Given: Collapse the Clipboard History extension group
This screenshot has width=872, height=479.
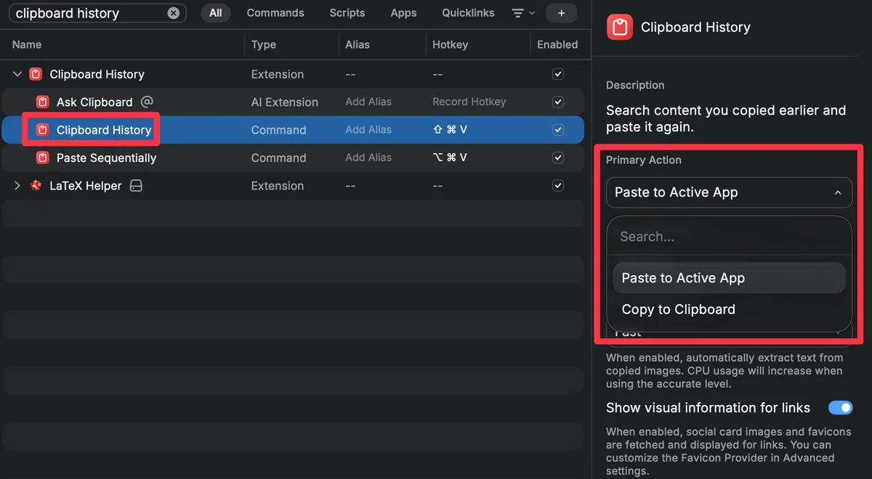Looking at the screenshot, I should point(17,74).
